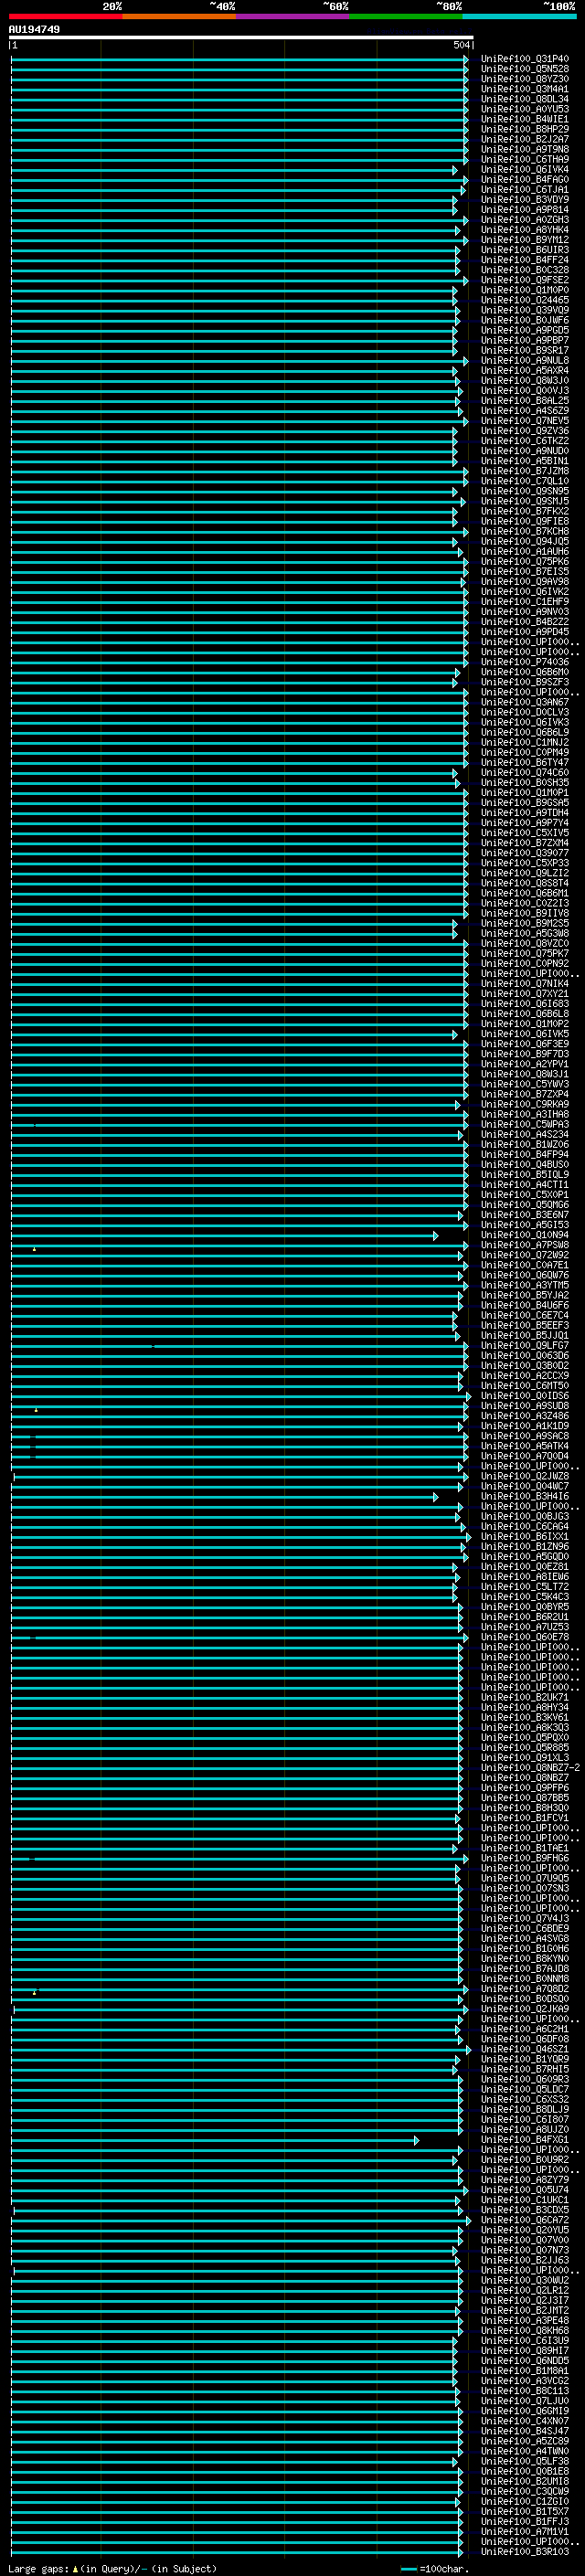The height and width of the screenshot is (2576, 585).
Task: Click the orange ~40% identity legend segment
Action: click(178, 16)
